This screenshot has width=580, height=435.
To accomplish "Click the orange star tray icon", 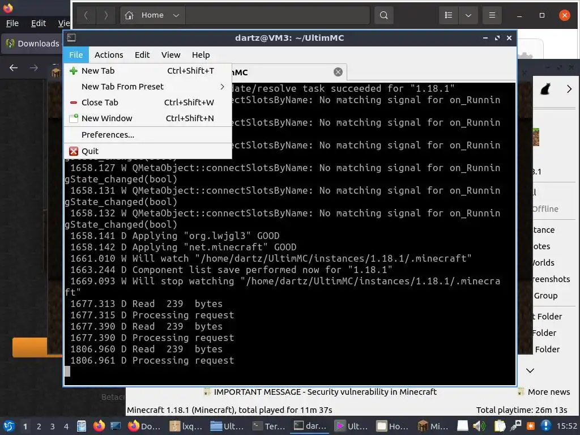I will 531,426.
